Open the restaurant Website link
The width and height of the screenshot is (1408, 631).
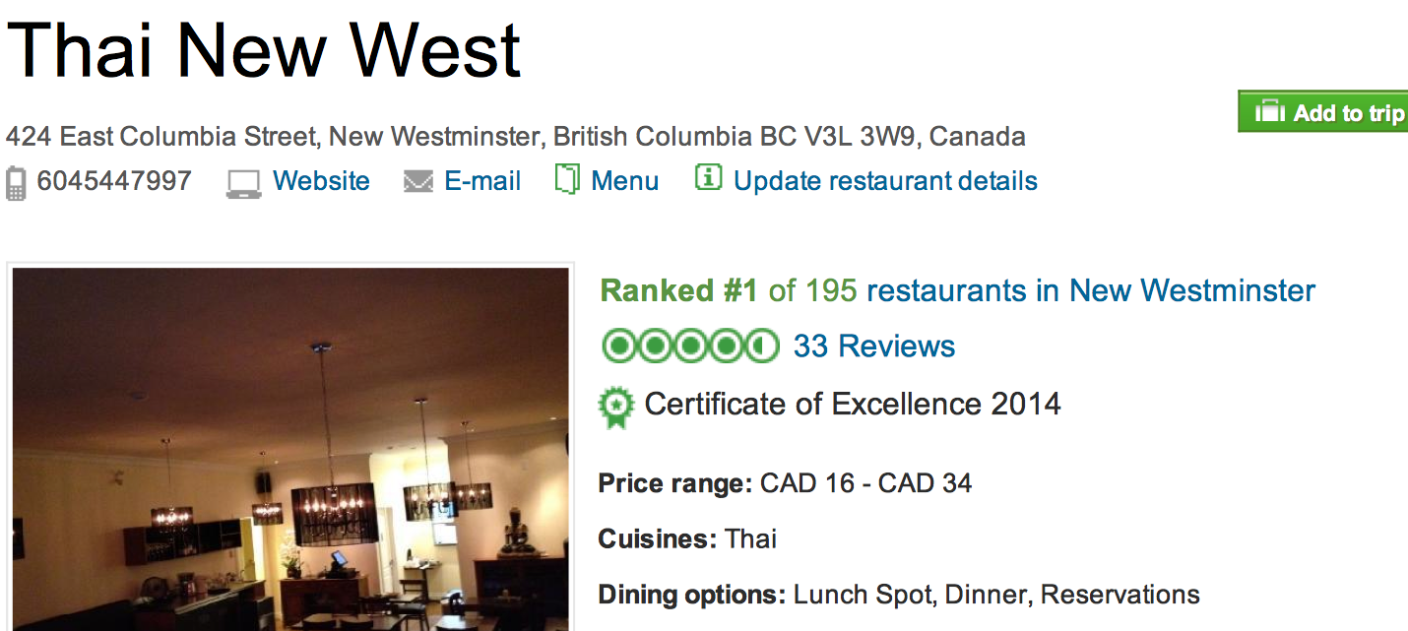321,181
